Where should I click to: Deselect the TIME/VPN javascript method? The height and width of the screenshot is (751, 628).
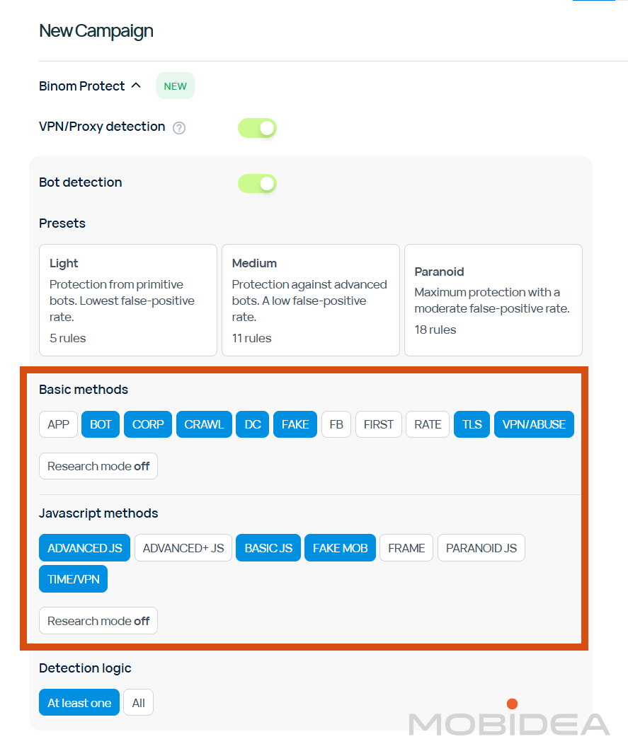74,579
